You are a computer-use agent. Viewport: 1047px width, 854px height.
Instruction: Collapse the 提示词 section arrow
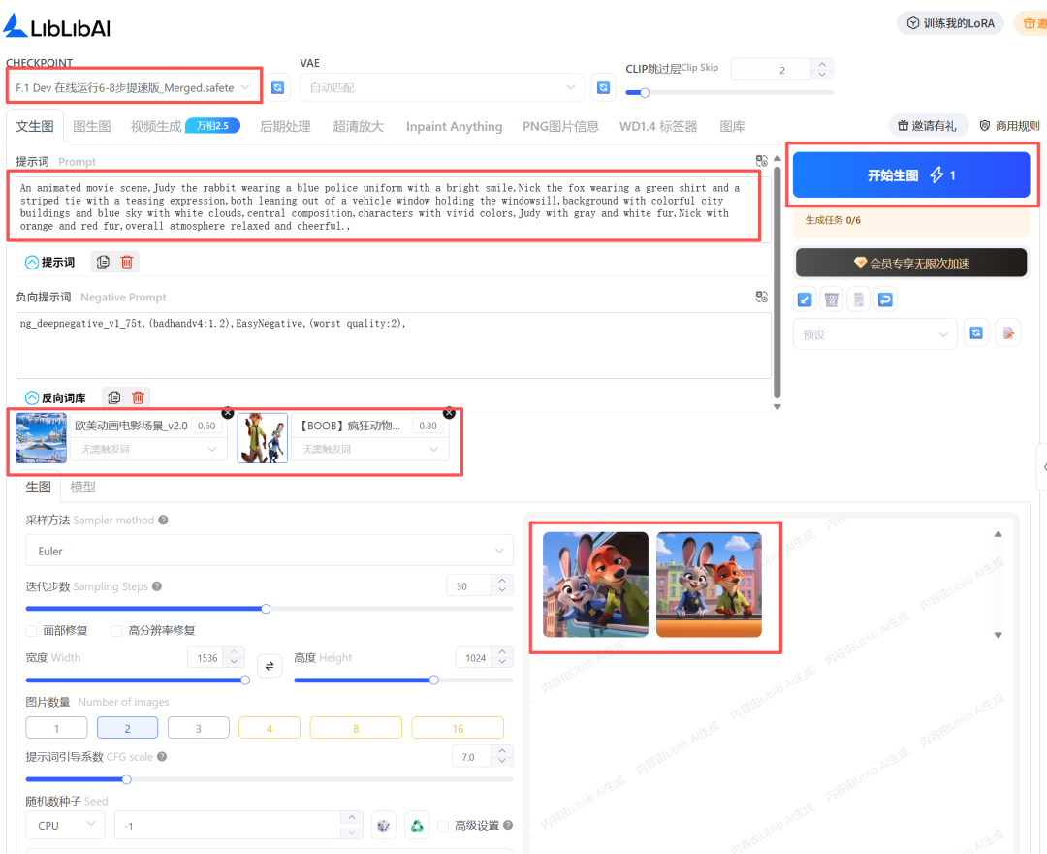pos(31,262)
